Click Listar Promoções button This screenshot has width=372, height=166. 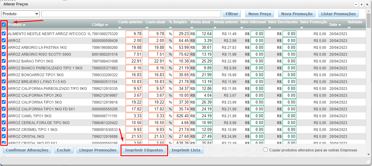pyautogui.click(x=338, y=14)
